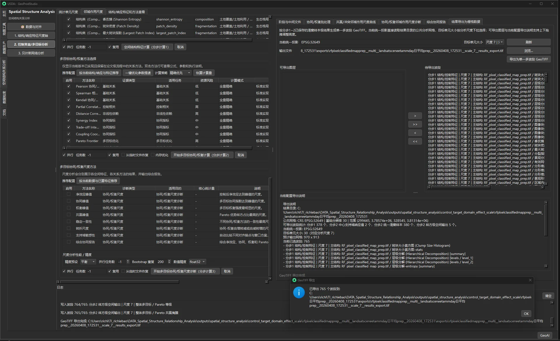560x341 pixels.
Task: Expand the 目标单元大小 尺度 7 dropdown
Action: tap(495, 42)
